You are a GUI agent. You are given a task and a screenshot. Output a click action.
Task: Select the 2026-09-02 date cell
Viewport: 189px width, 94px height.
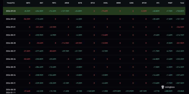(11, 19)
